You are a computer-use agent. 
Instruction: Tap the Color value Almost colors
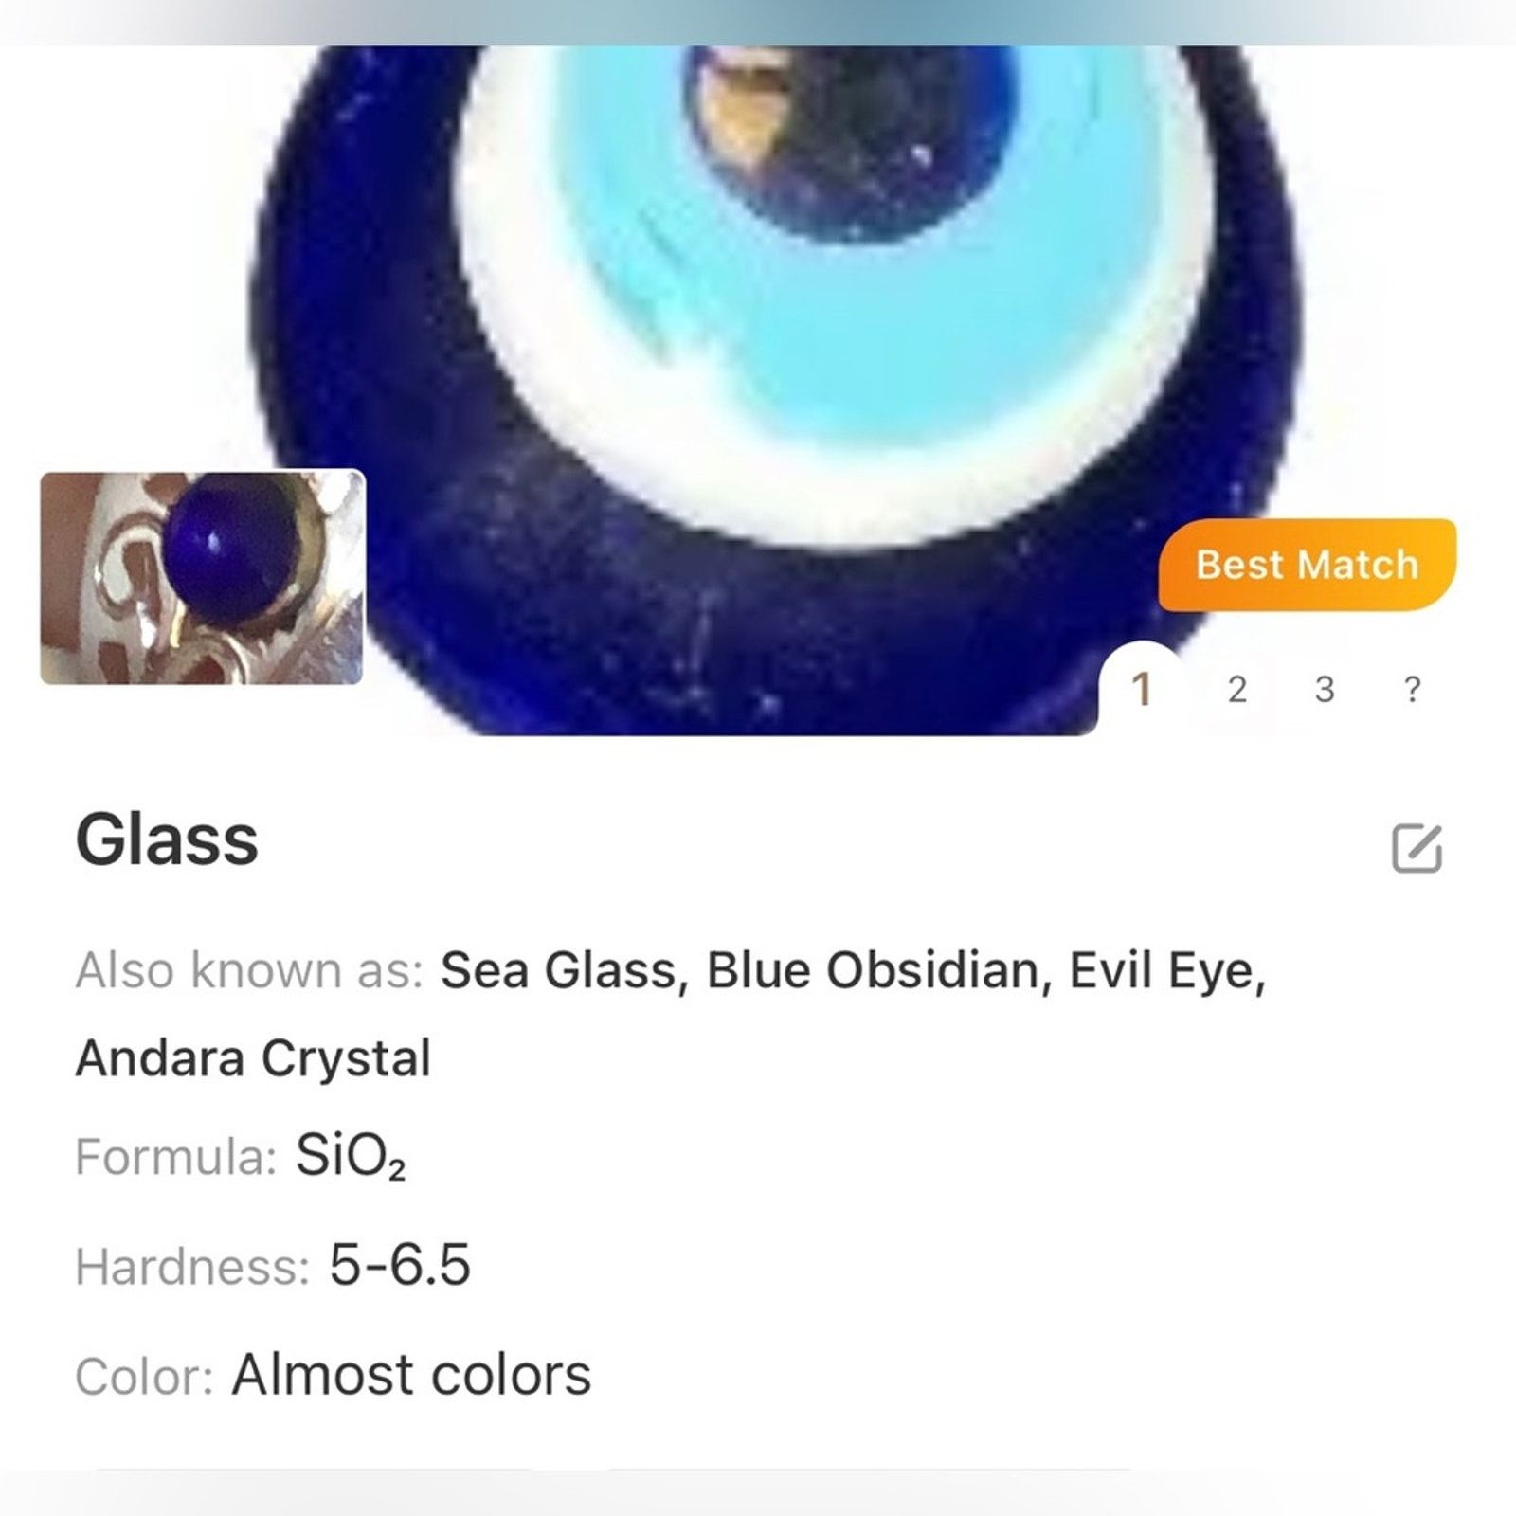[411, 1375]
